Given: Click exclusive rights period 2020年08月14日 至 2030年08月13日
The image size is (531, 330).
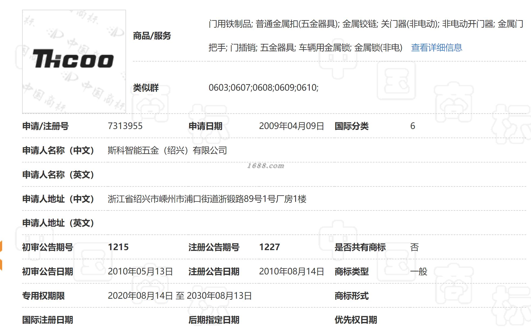Looking at the screenshot, I should click(180, 296).
